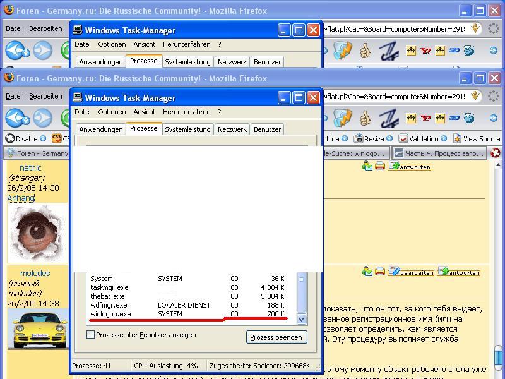Click the CSS toolbar icon
The image size is (505, 379).
pyautogui.click(x=56, y=139)
